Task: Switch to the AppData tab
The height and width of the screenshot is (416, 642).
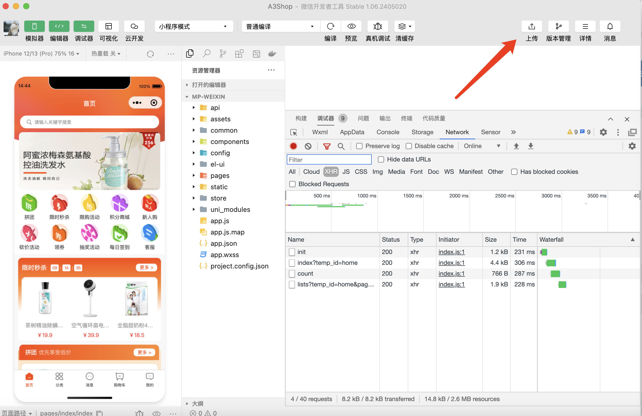Action: click(352, 132)
